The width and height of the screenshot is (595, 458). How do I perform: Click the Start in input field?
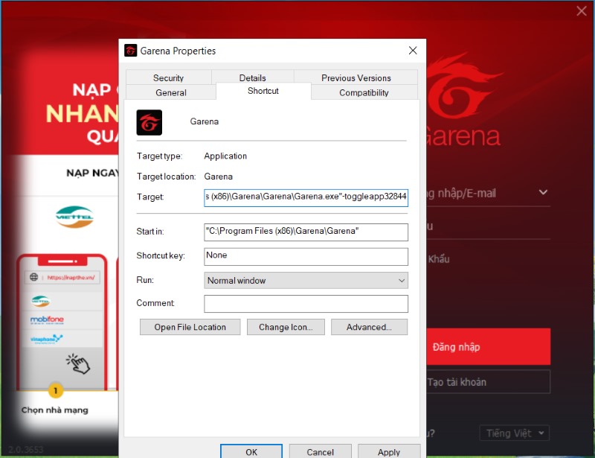coord(306,232)
